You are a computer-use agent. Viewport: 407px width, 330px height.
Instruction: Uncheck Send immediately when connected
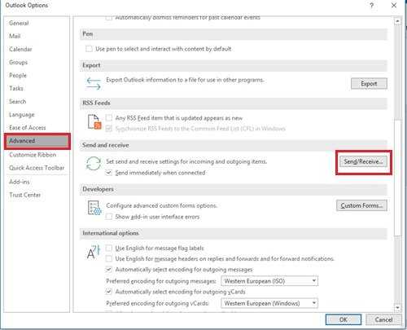109,173
